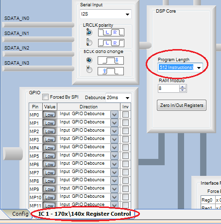The width and height of the screenshot is (221, 224).
Task: Expand MP0 direction dropdown arrow
Action: (114, 115)
